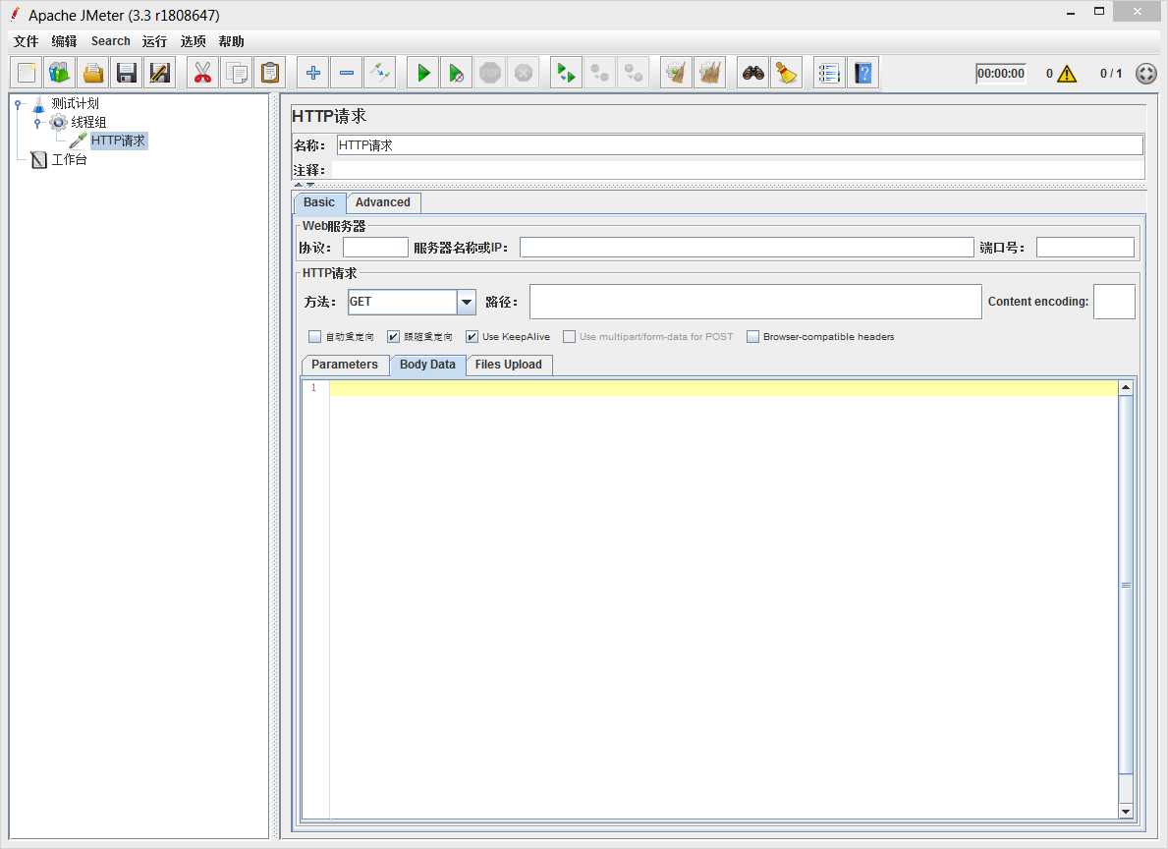Click the warning triangle error counter

pyautogui.click(x=1067, y=74)
